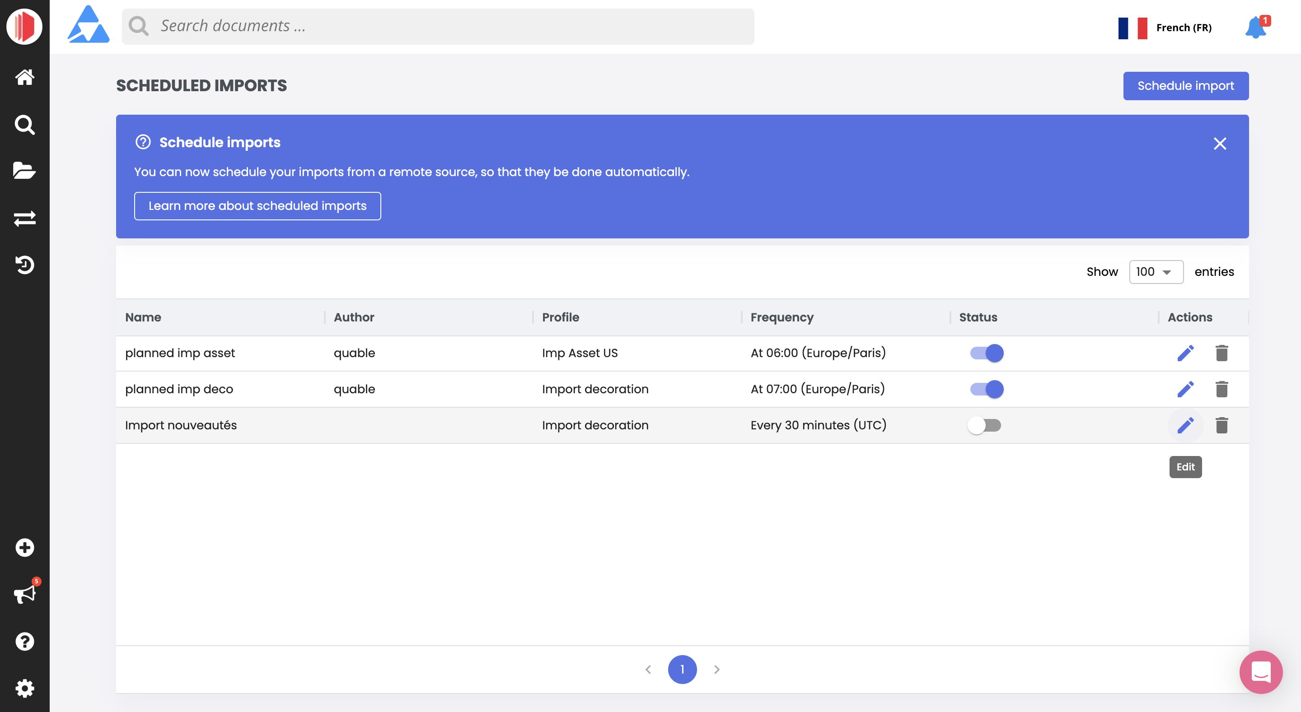This screenshot has width=1301, height=712.
Task: Focus the Search documents field
Action: [x=438, y=26]
